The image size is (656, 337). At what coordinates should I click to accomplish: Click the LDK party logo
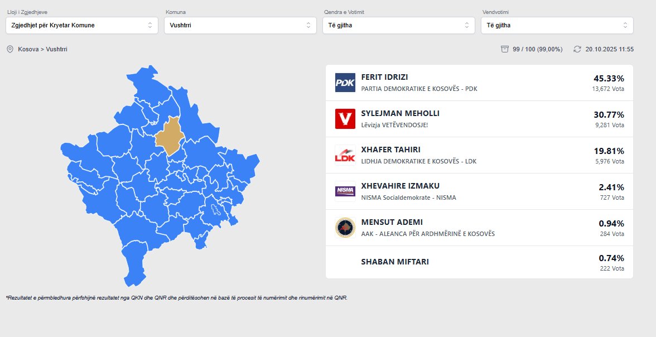pyautogui.click(x=345, y=155)
